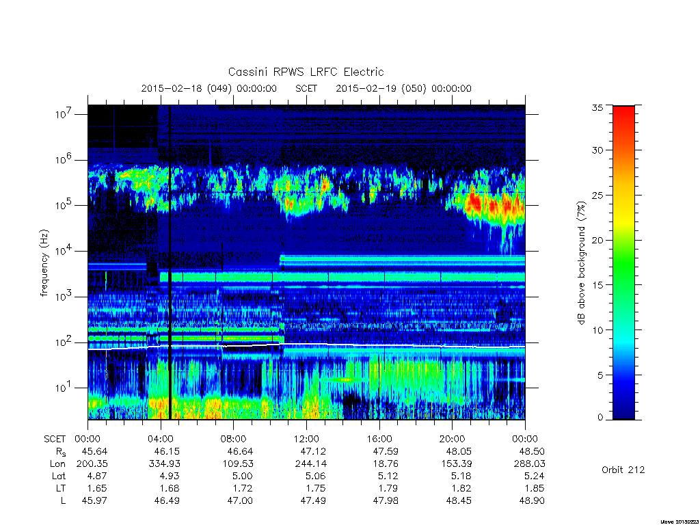Image resolution: width=700 pixels, height=525 pixels.
Task: Click the SCET time label 20:00
Action: 453,439
